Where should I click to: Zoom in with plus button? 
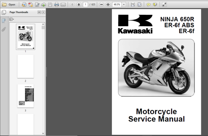click(x=108, y=4)
